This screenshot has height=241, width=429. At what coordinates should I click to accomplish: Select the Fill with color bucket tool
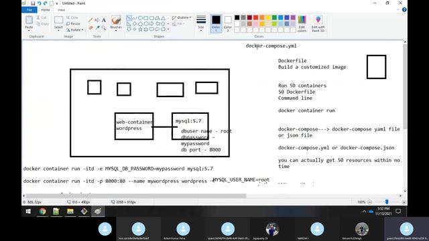coord(97,20)
